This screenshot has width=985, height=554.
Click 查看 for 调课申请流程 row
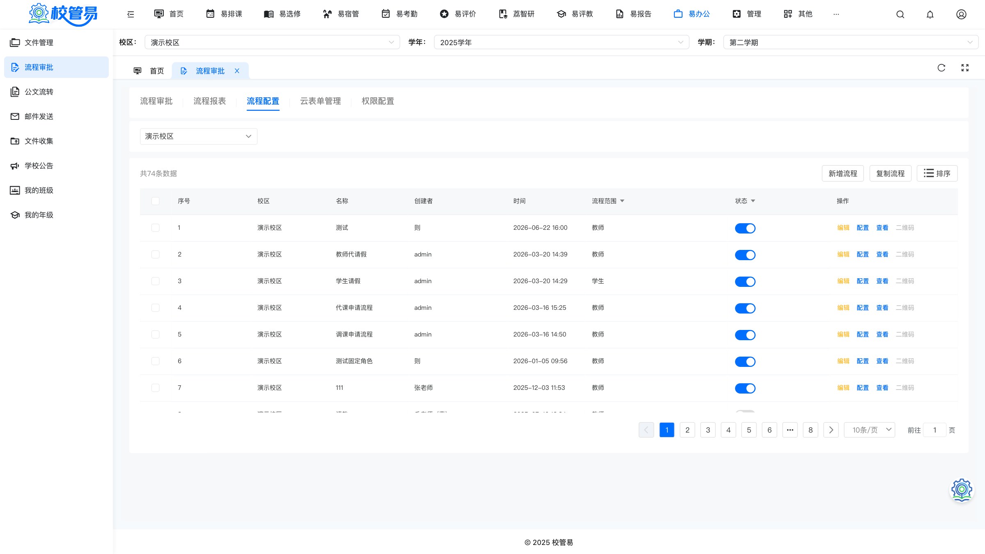882,334
